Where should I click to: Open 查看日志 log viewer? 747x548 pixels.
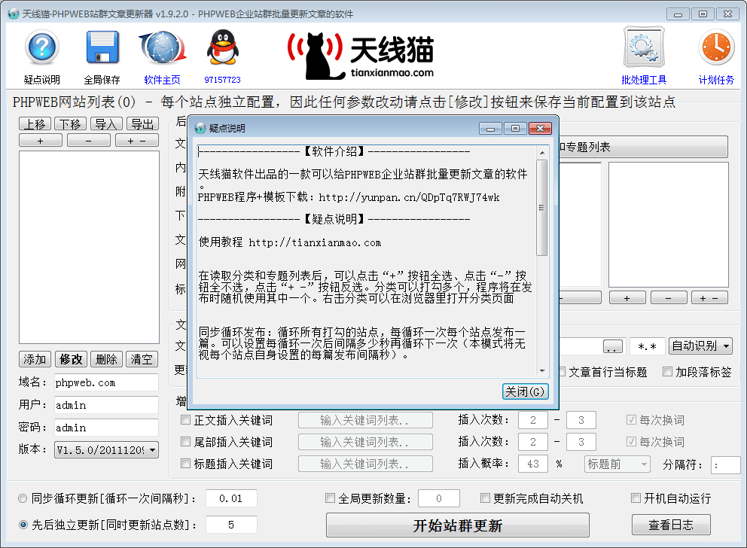(x=671, y=525)
